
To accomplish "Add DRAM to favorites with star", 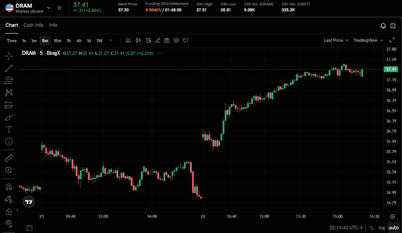I will click(x=59, y=8).
